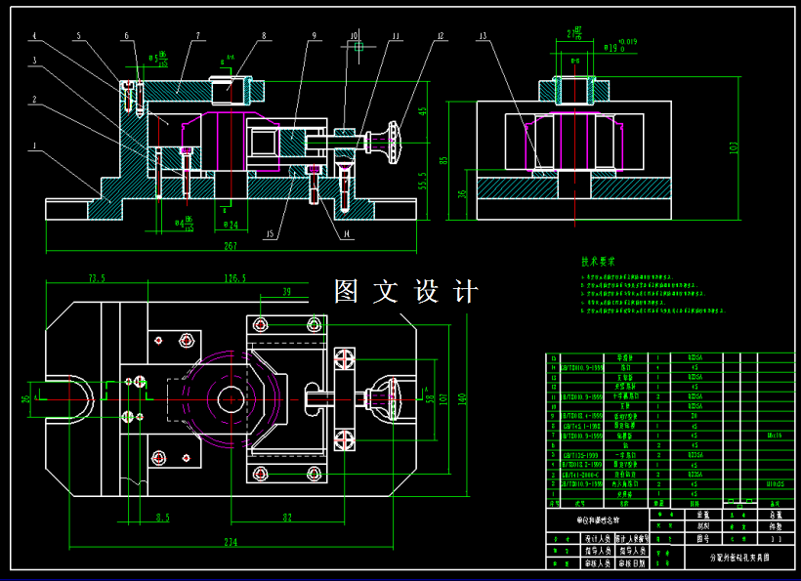Image resolution: width=801 pixels, height=581 pixels.
Task: Click the 55.5 vertical dimension
Action: tap(423, 181)
